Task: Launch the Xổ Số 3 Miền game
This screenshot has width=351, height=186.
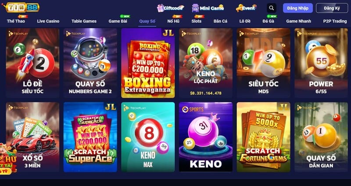Action: point(32,137)
